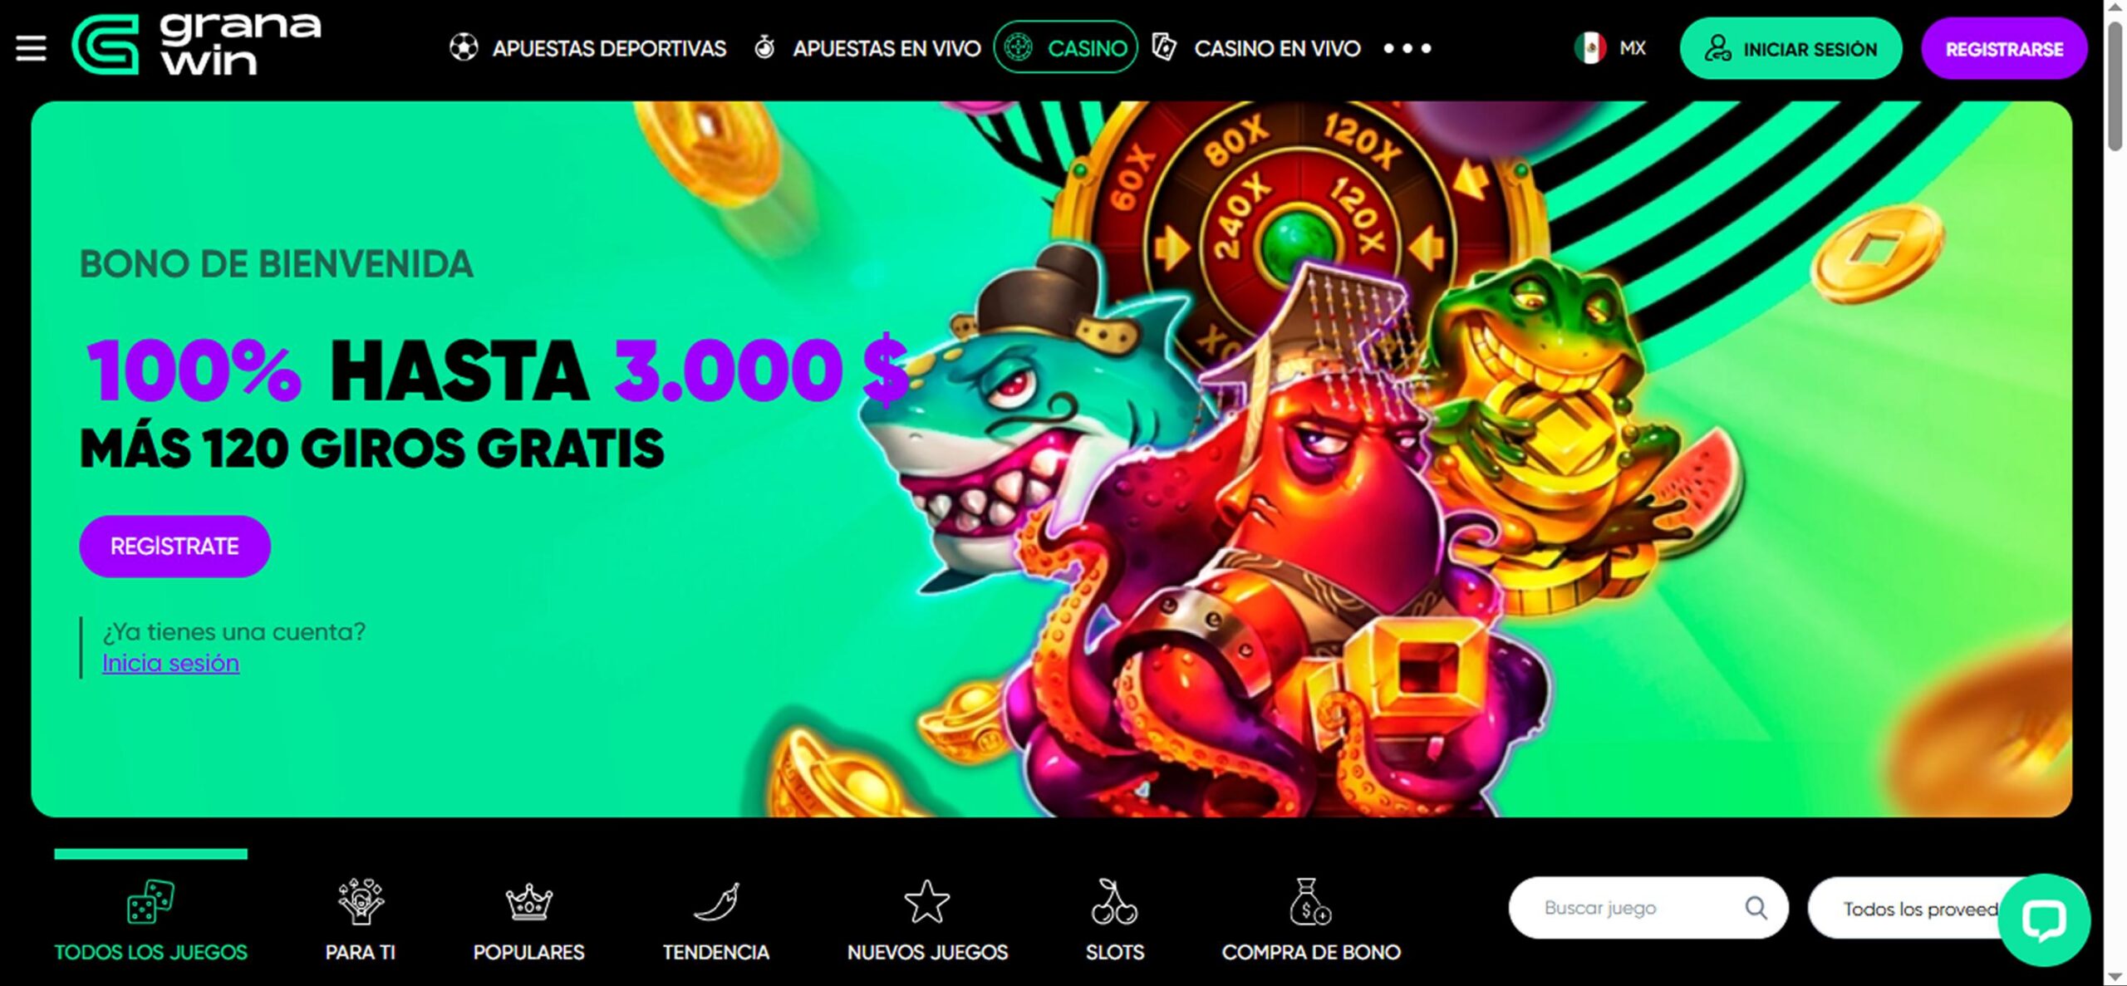Click the Iniciar Sesión button
This screenshot has width=2127, height=986.
[1791, 49]
